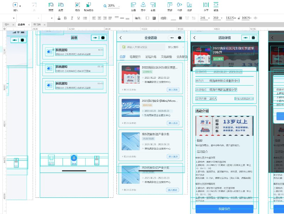Toggle the shadow option beside fill
This screenshot has width=284, height=214.
click(154, 18)
